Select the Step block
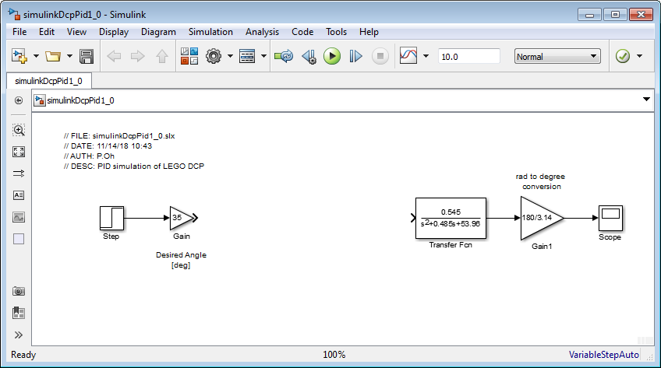 click(x=111, y=218)
